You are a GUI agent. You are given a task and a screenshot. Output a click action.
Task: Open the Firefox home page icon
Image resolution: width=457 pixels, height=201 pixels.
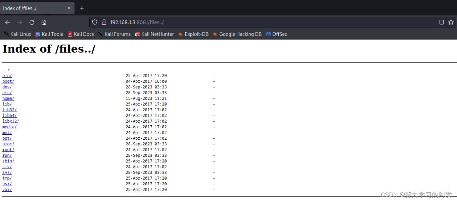click(44, 22)
